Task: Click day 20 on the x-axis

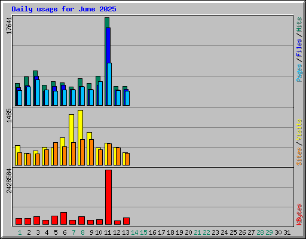Action: pos(188,232)
